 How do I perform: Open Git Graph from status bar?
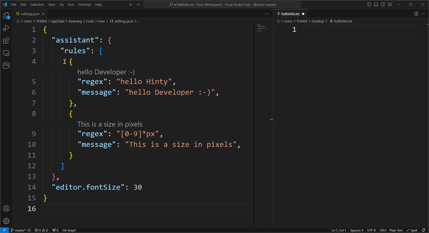[69, 230]
